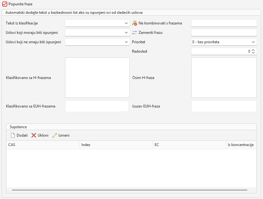Sort by the Index column header
The height and width of the screenshot is (199, 263).
point(116,145)
